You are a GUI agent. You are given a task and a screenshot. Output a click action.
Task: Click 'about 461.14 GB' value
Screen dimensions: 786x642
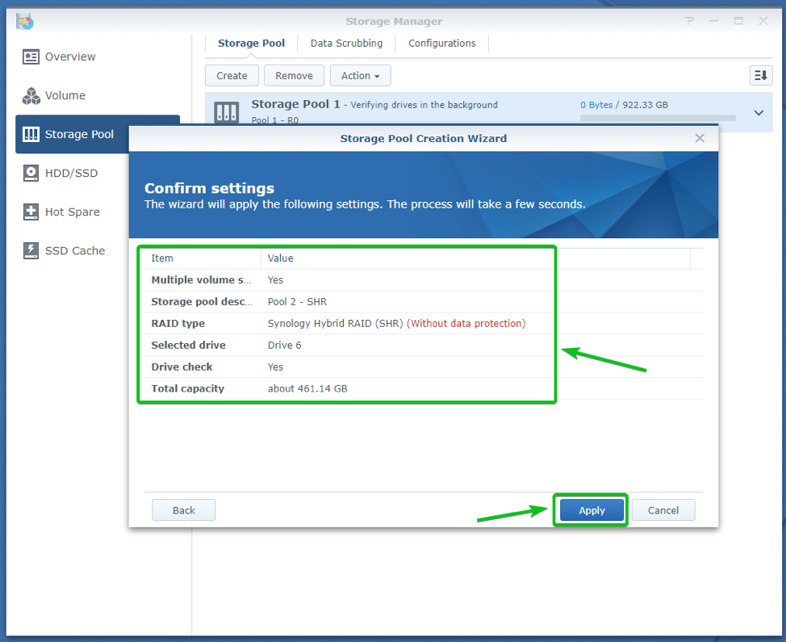click(x=307, y=388)
